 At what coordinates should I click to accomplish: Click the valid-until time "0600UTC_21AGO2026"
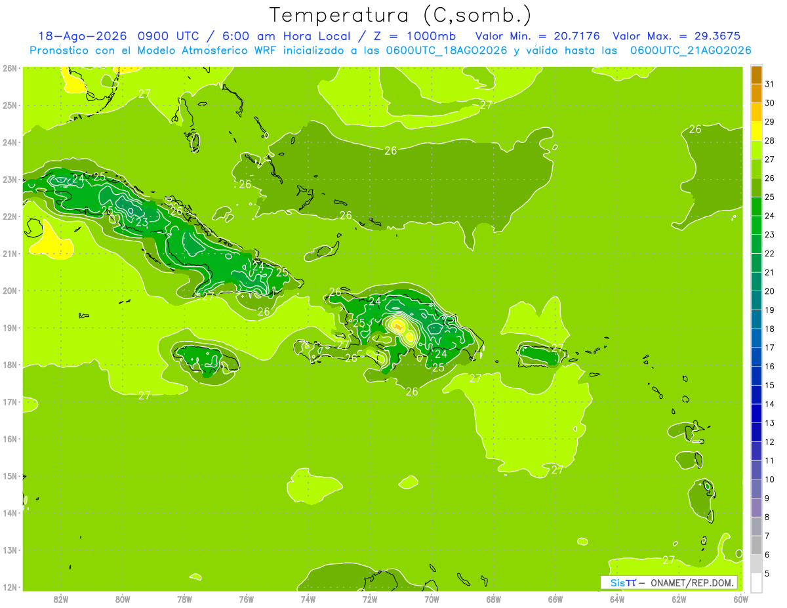click(x=691, y=51)
